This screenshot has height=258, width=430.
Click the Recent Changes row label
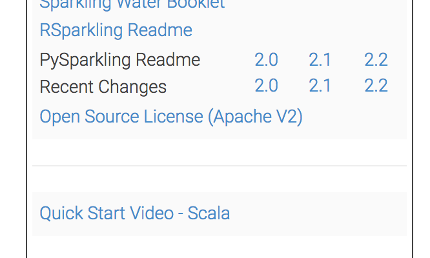coord(103,86)
